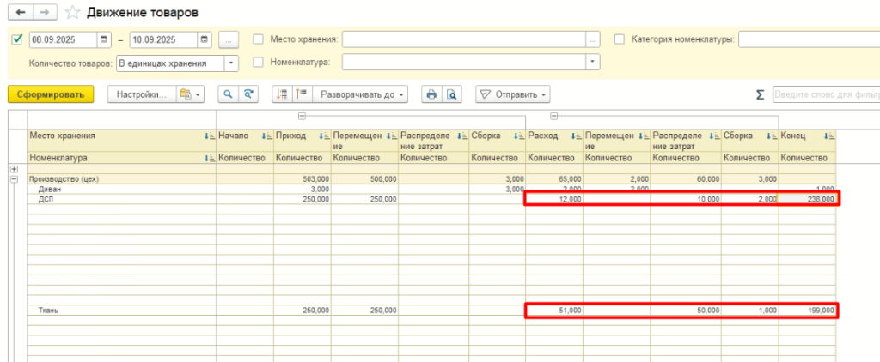Click the Sigma sum icon
This screenshot has height=362, width=880.
pyautogui.click(x=760, y=94)
